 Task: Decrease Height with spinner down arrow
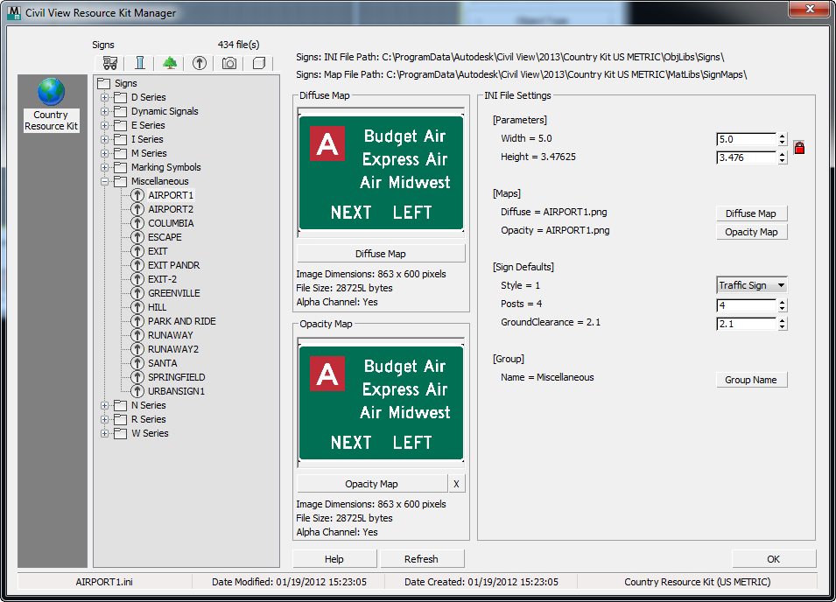pyautogui.click(x=782, y=161)
